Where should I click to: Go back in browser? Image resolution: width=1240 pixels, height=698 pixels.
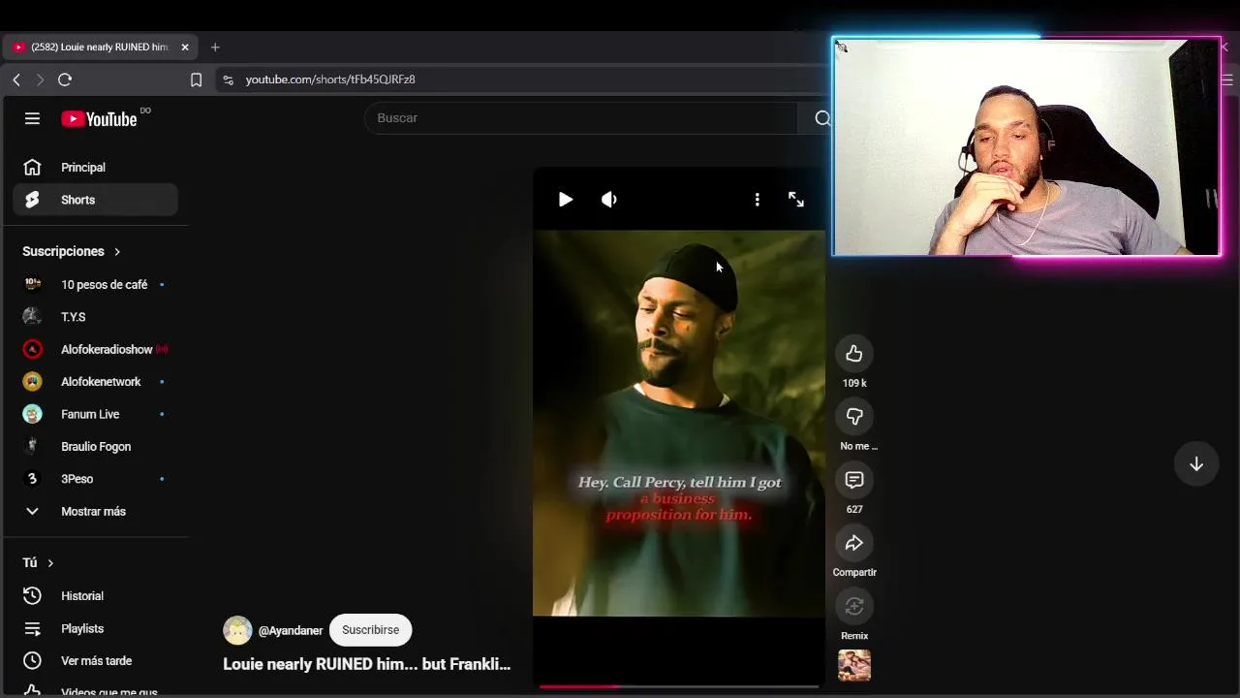click(x=16, y=79)
